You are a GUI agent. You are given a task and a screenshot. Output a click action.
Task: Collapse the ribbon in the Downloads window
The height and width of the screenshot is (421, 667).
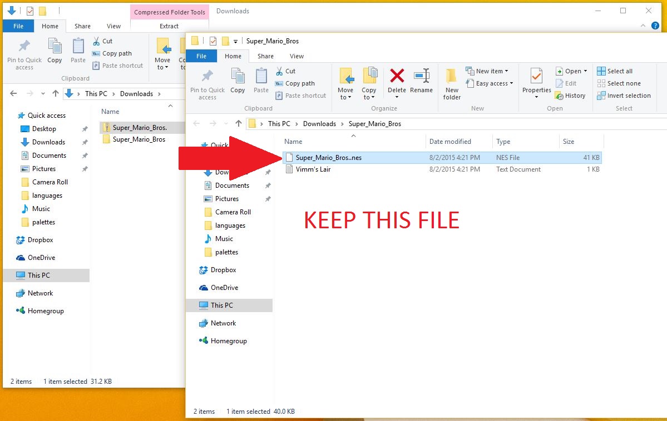(x=643, y=26)
